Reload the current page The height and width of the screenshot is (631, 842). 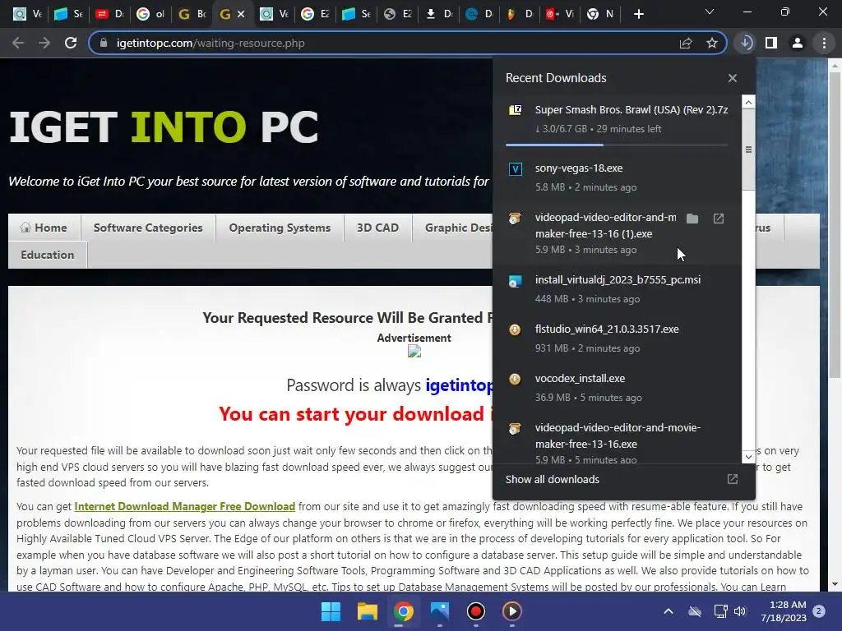pyautogui.click(x=71, y=43)
